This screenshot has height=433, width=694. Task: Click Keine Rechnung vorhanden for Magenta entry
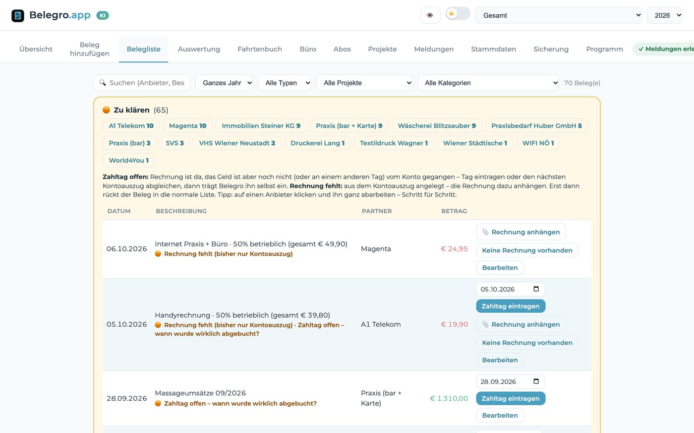point(527,250)
